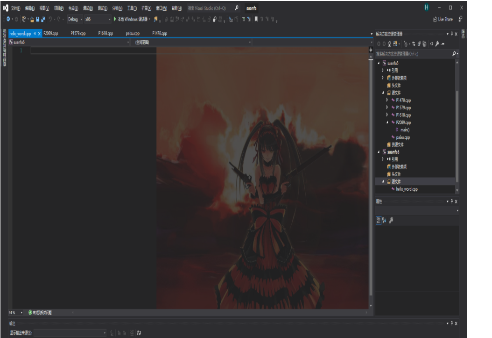Click the Home icon in Solution Explorer
492x338 pixels.
(389, 44)
